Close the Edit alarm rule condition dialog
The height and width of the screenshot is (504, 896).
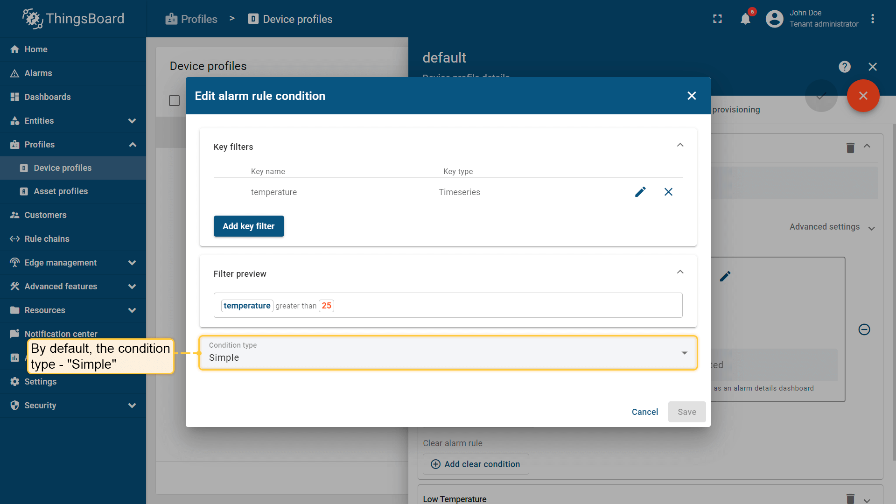(692, 96)
